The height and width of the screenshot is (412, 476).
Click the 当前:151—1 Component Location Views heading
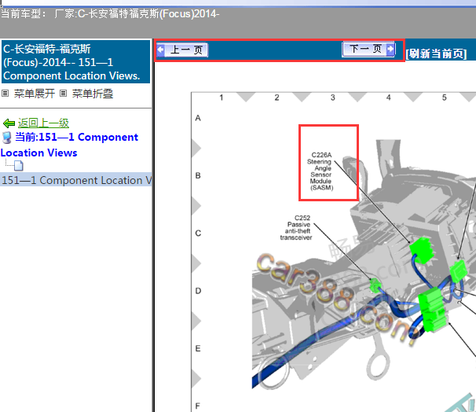click(69, 145)
